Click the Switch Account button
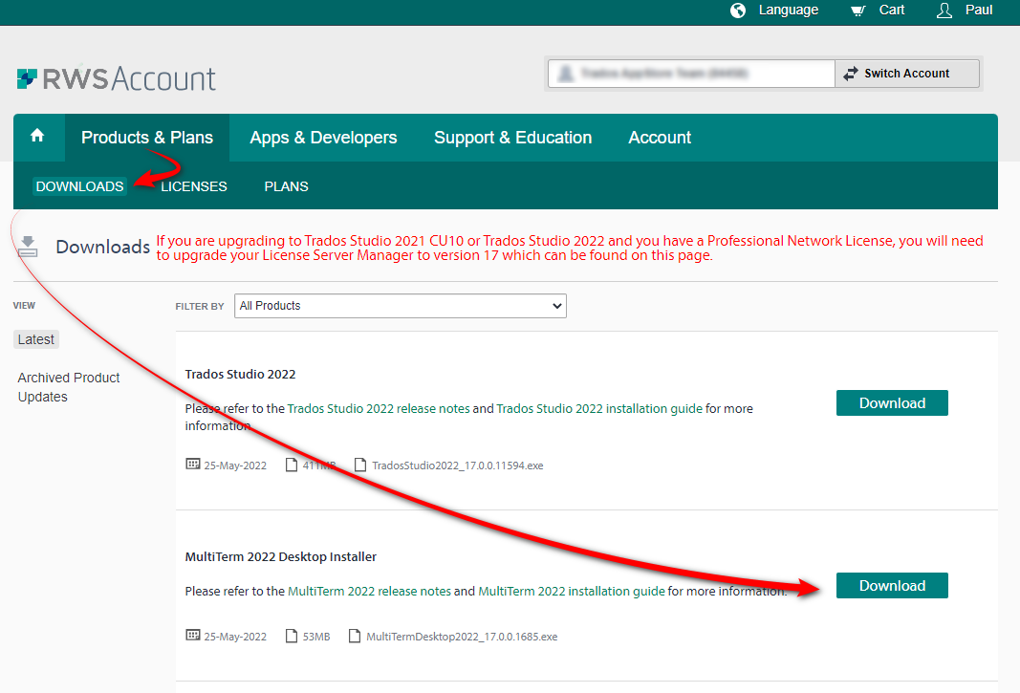This screenshot has height=693, width=1020. [x=907, y=74]
